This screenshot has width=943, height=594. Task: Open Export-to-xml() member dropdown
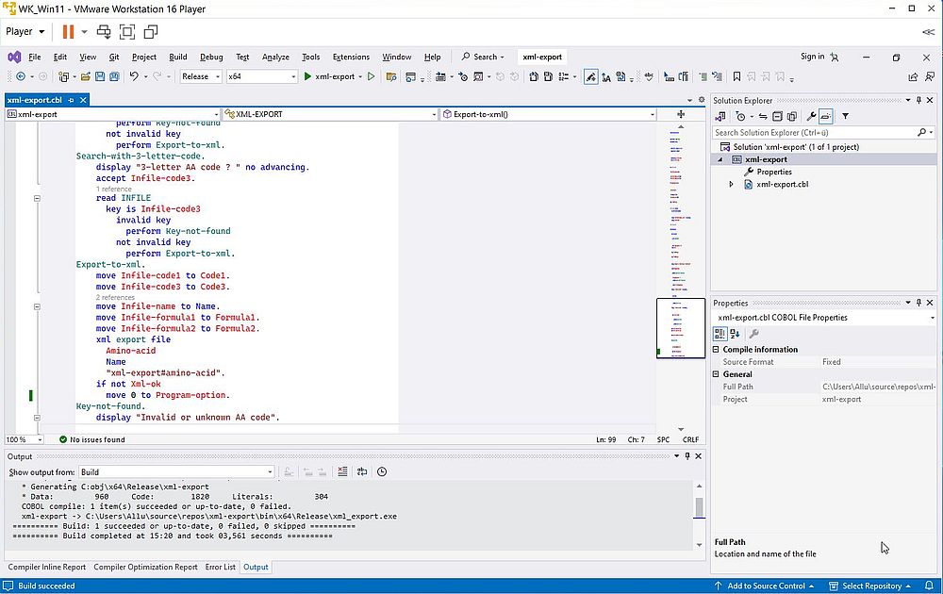click(549, 114)
